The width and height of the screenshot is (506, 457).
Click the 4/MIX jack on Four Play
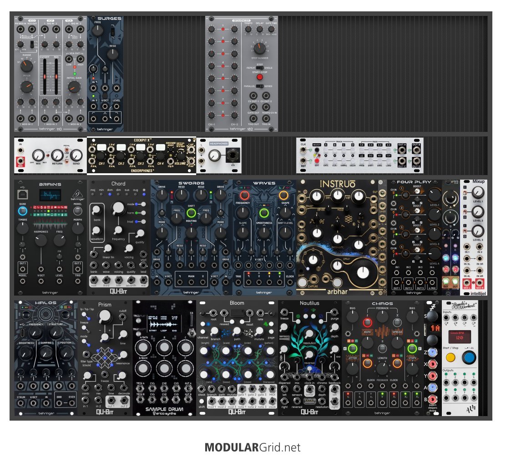[x=432, y=282]
